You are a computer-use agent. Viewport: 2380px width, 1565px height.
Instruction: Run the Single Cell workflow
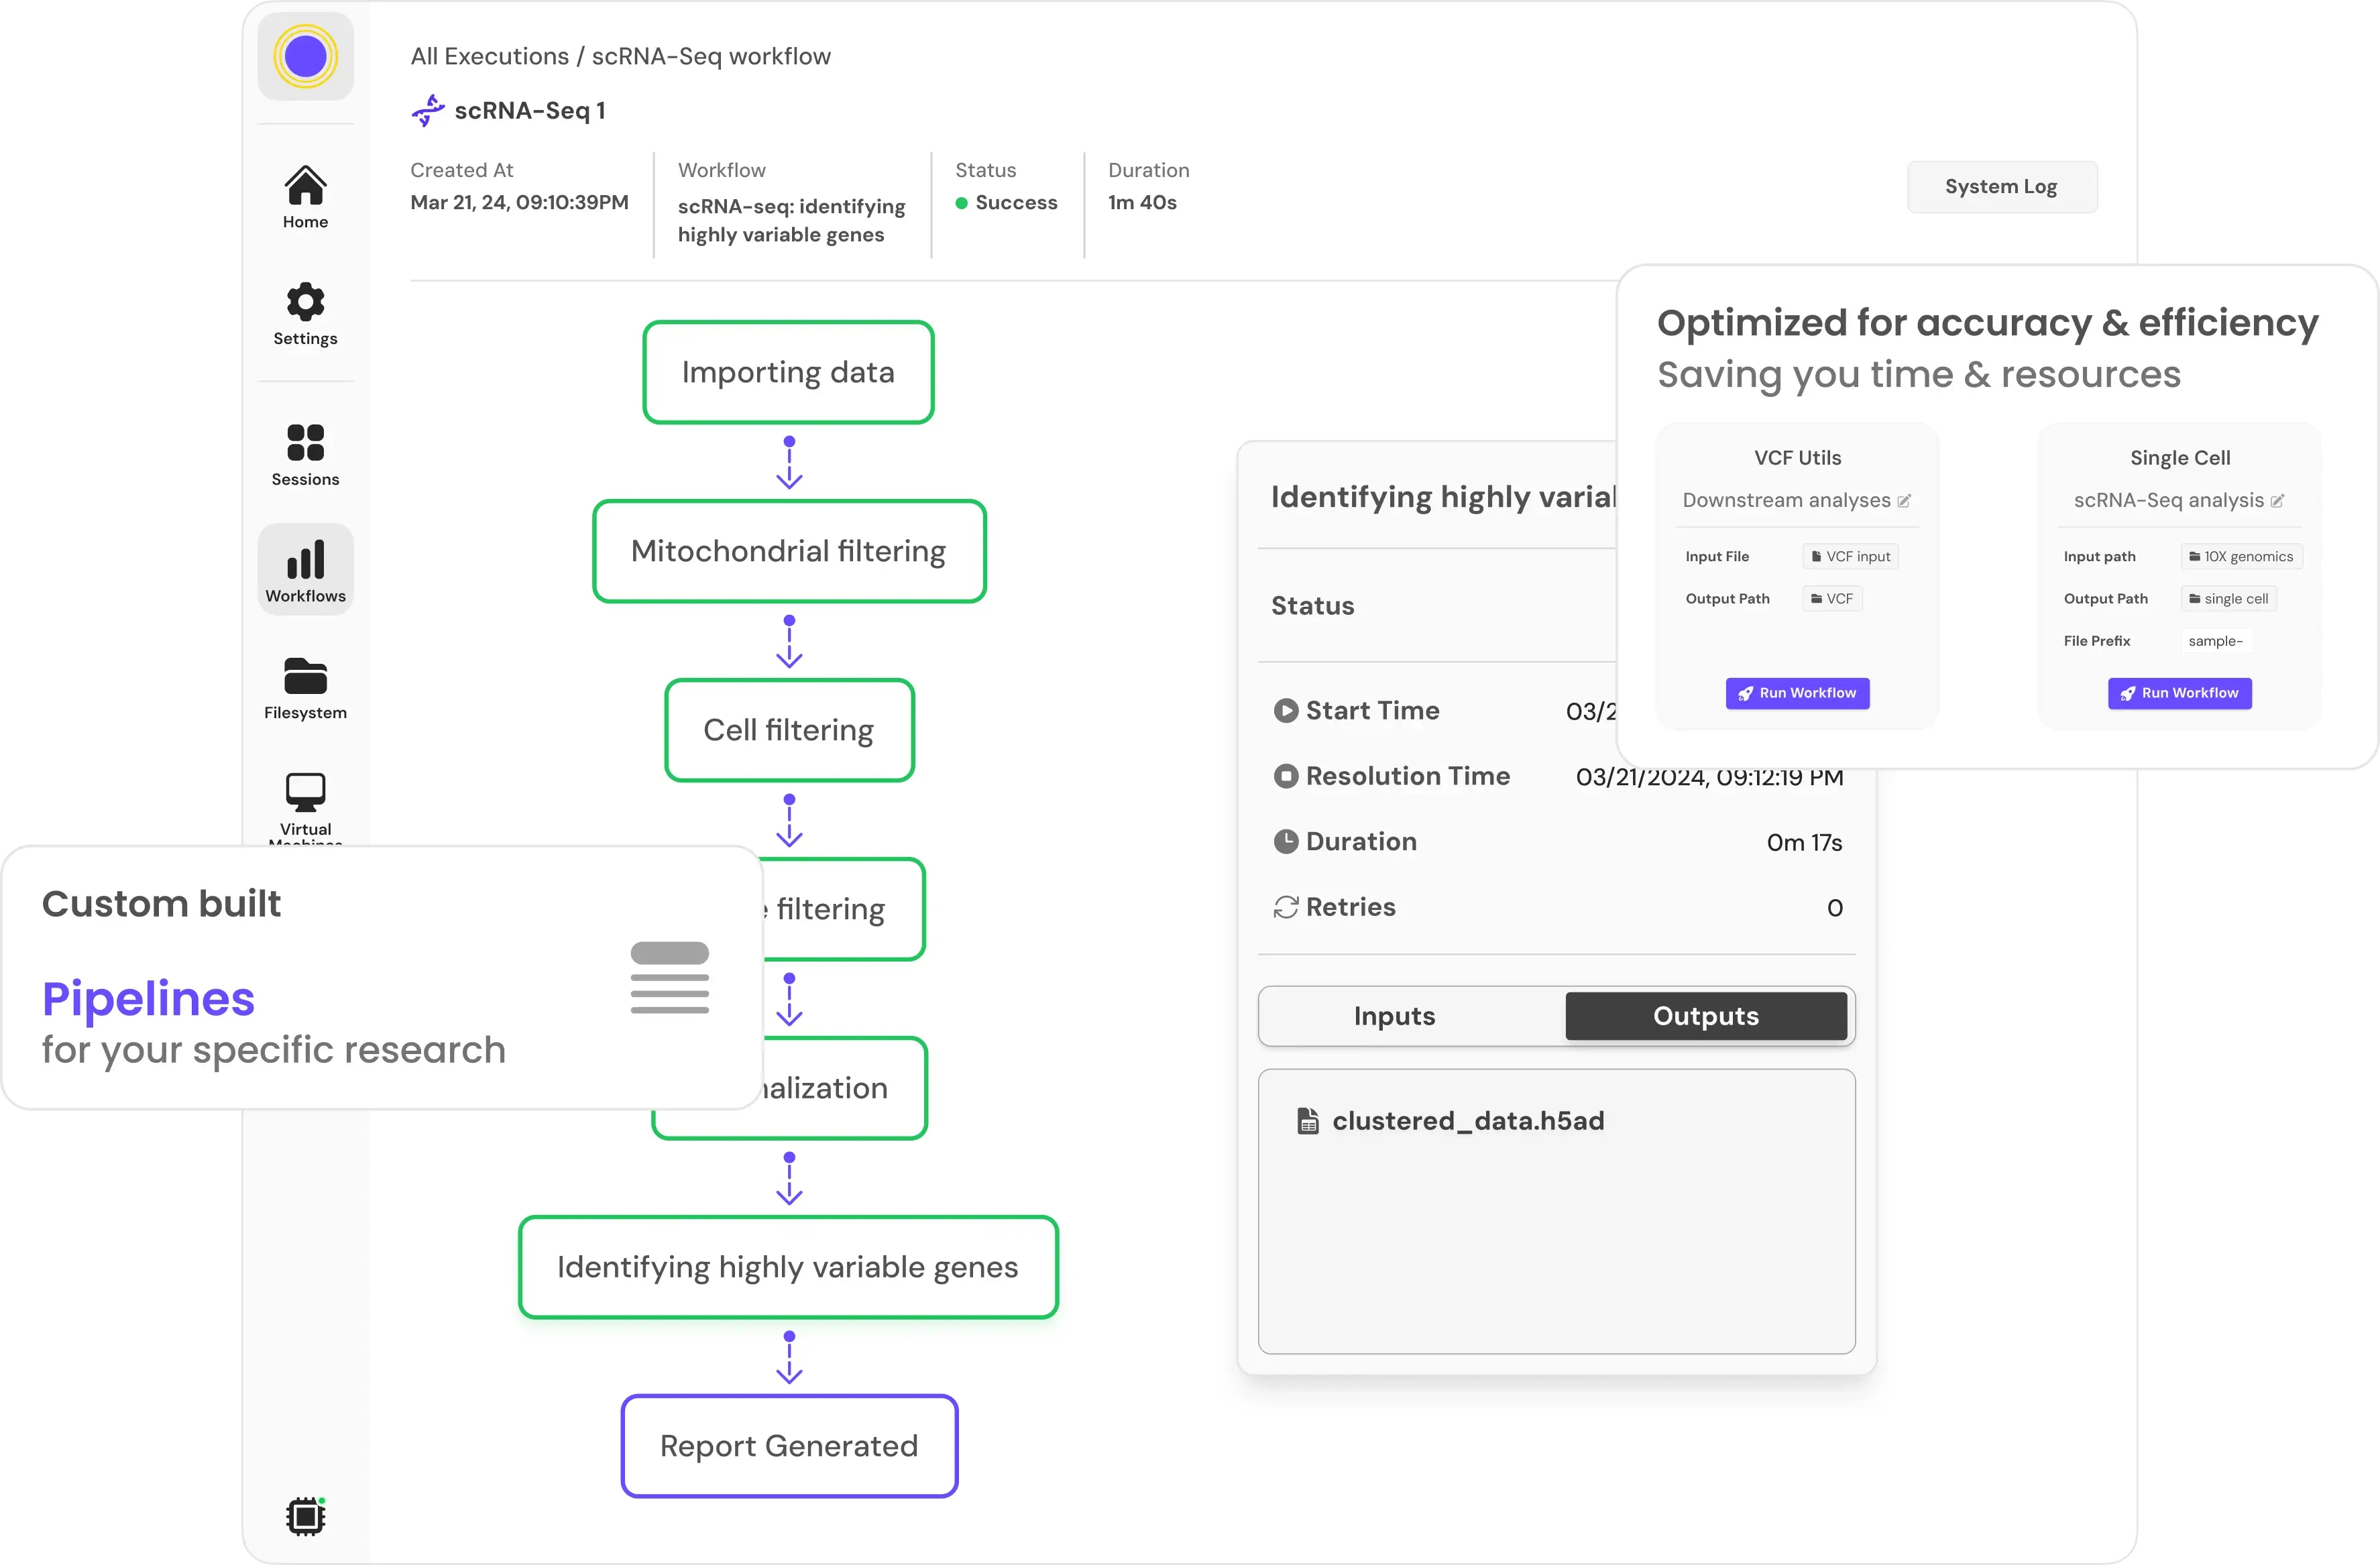[x=2179, y=693]
